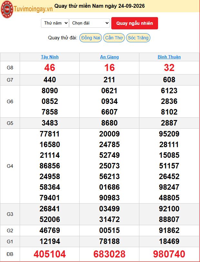This screenshot has height=262, width=200.
Task: Click G5 value 2887
Action: [x=169, y=123]
